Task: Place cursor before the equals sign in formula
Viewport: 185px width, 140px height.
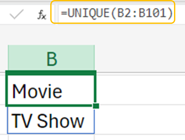Action: coord(61,12)
